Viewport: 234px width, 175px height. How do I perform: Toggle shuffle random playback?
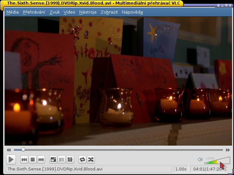[x=91, y=160]
